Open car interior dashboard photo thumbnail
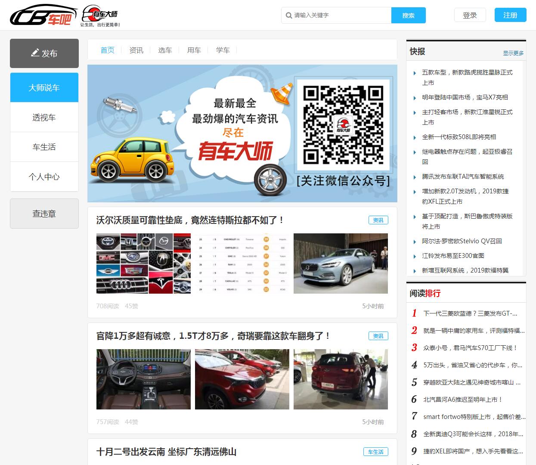This screenshot has height=465, width=536. pos(143,379)
